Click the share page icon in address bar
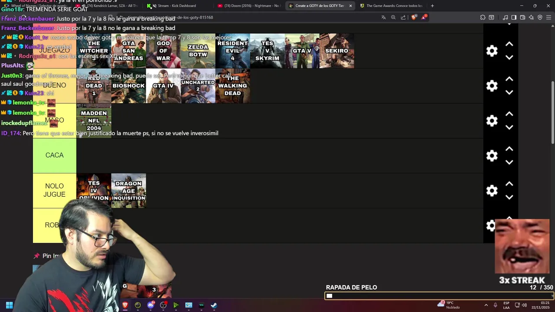The image size is (555, 312). tap(403, 17)
